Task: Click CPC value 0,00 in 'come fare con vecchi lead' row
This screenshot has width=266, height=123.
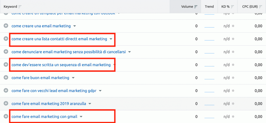Action: [x=258, y=91]
